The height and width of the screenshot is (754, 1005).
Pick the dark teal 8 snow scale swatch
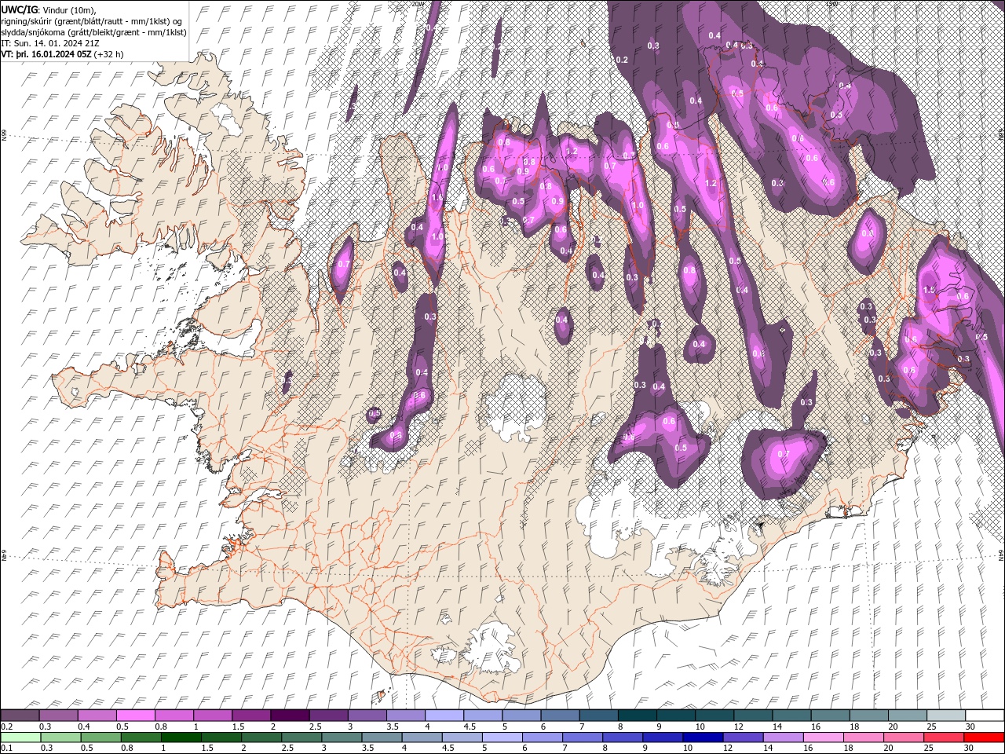coord(636,716)
